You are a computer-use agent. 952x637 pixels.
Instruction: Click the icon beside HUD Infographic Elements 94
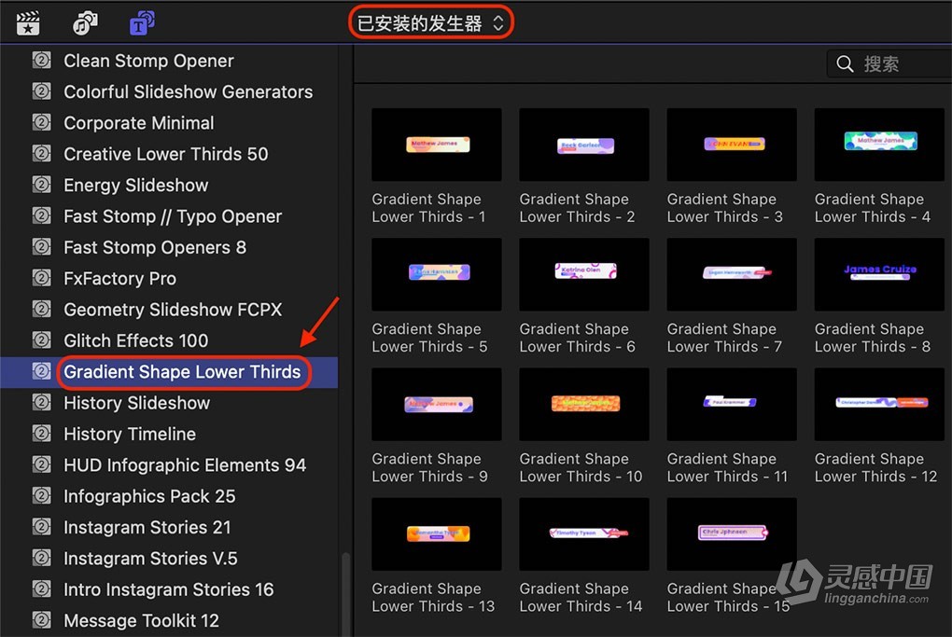click(x=41, y=464)
